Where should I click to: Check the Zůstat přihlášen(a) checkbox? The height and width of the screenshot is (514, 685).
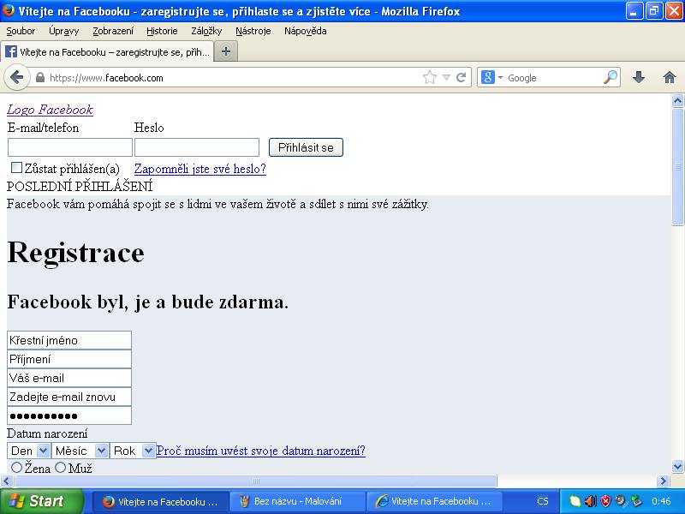tap(16, 167)
